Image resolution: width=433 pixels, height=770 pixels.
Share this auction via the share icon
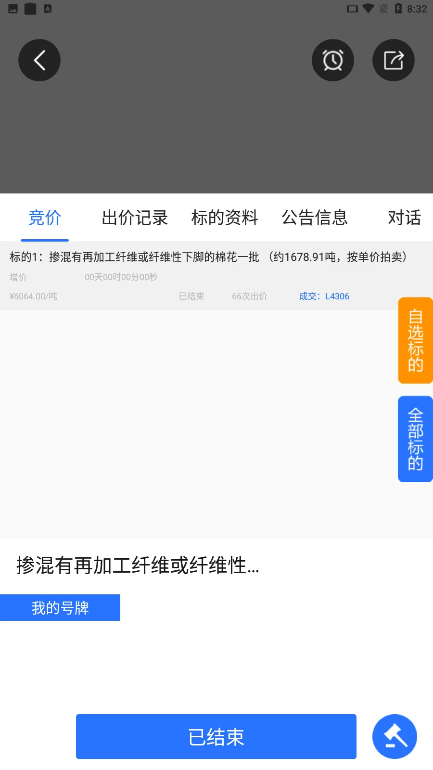point(394,60)
